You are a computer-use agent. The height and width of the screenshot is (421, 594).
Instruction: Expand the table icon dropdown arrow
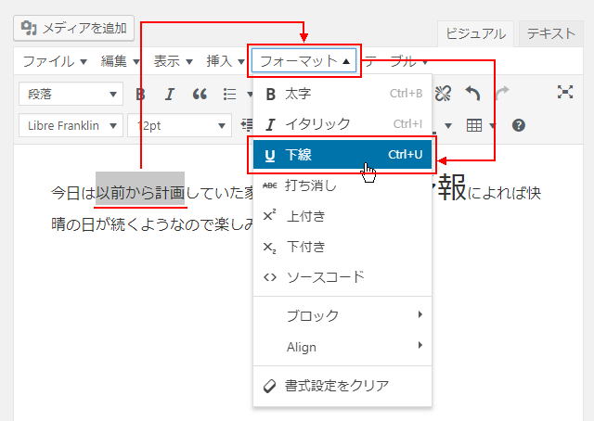[x=493, y=125]
